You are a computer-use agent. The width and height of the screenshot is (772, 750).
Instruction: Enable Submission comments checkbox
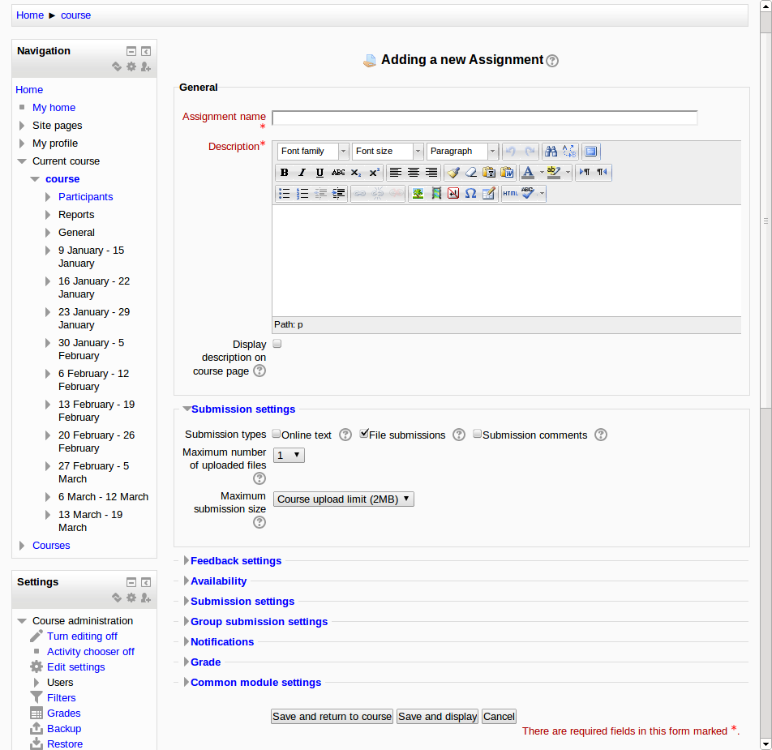click(x=477, y=434)
